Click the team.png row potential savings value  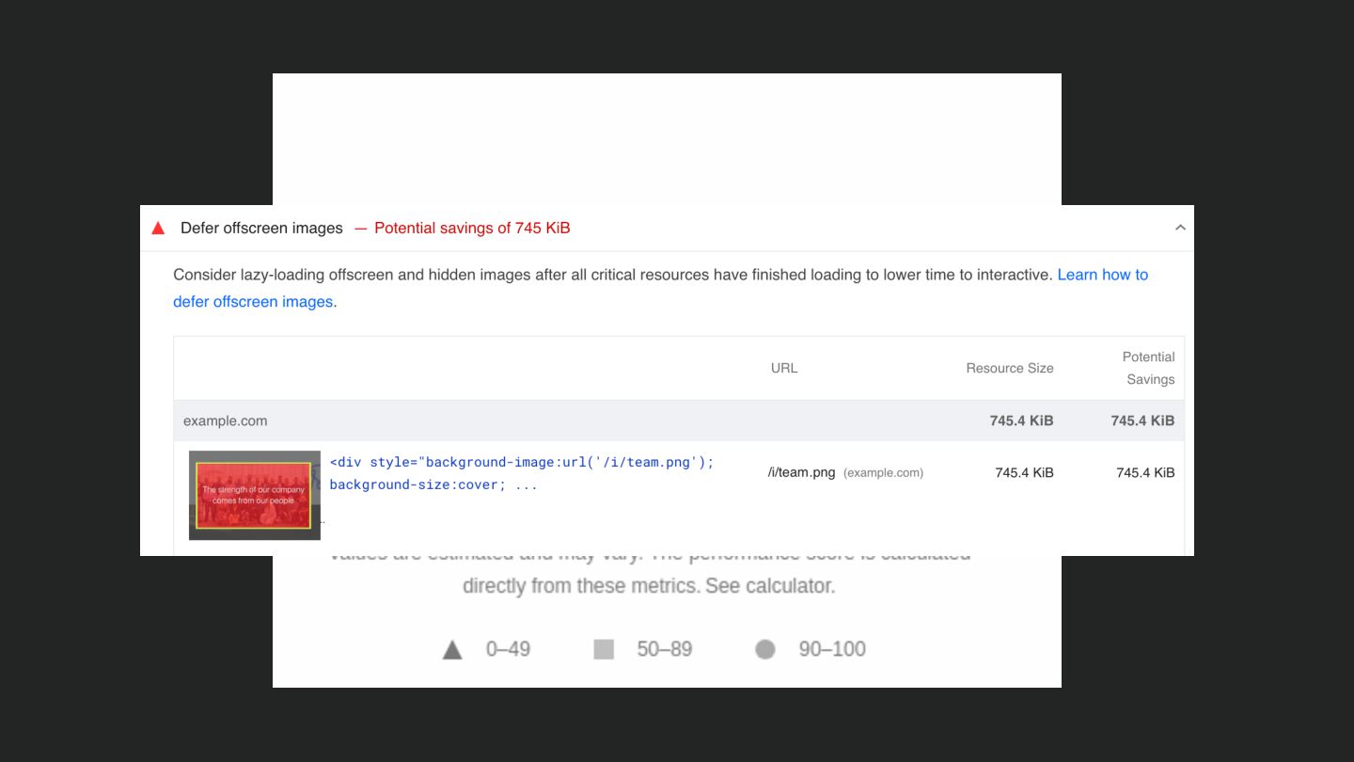(1144, 472)
